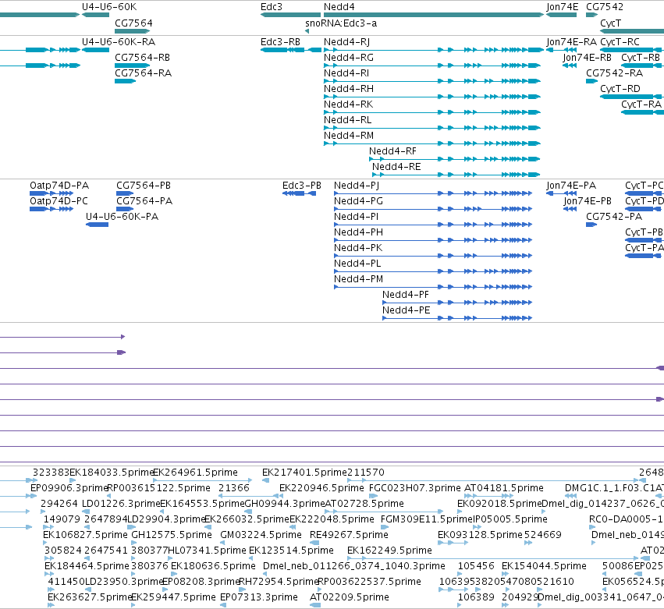Select the Nedd4 gene span bar

coord(434,15)
